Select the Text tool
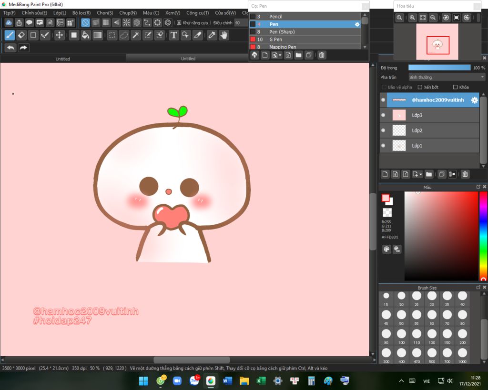This screenshot has width=488, height=390. pyautogui.click(x=173, y=35)
